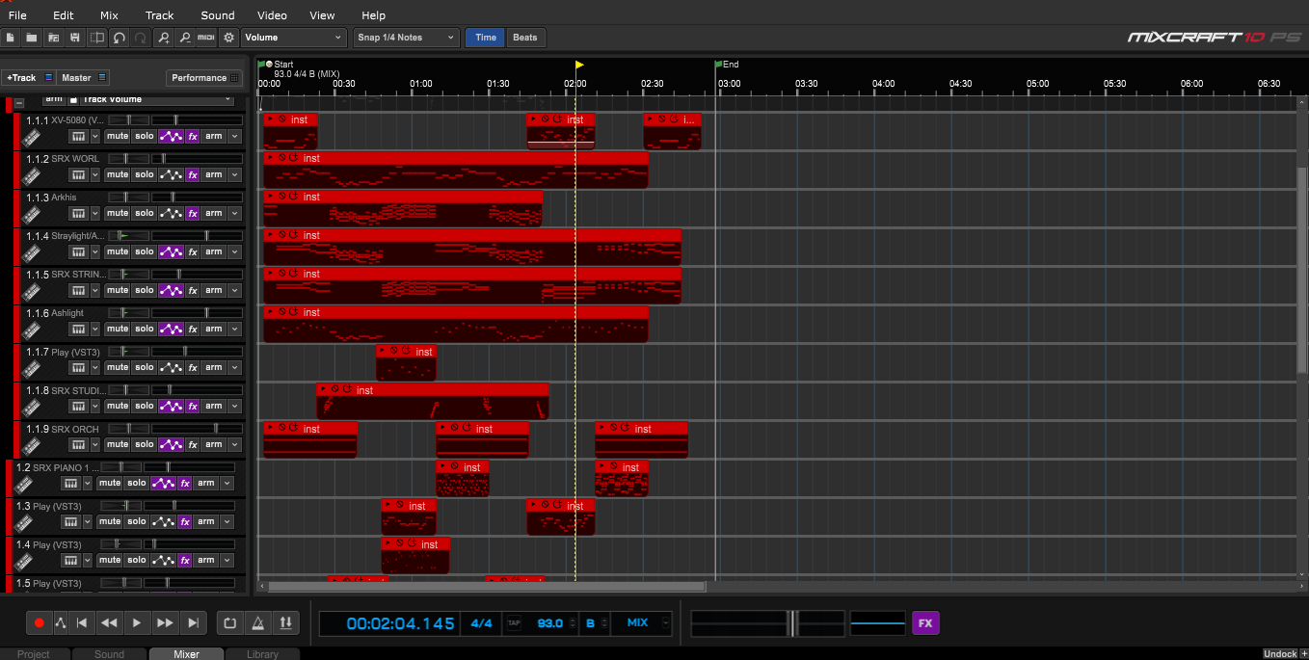Open the Snap 1/4 Notes dropdown
This screenshot has width=1309, height=660.
(x=406, y=38)
